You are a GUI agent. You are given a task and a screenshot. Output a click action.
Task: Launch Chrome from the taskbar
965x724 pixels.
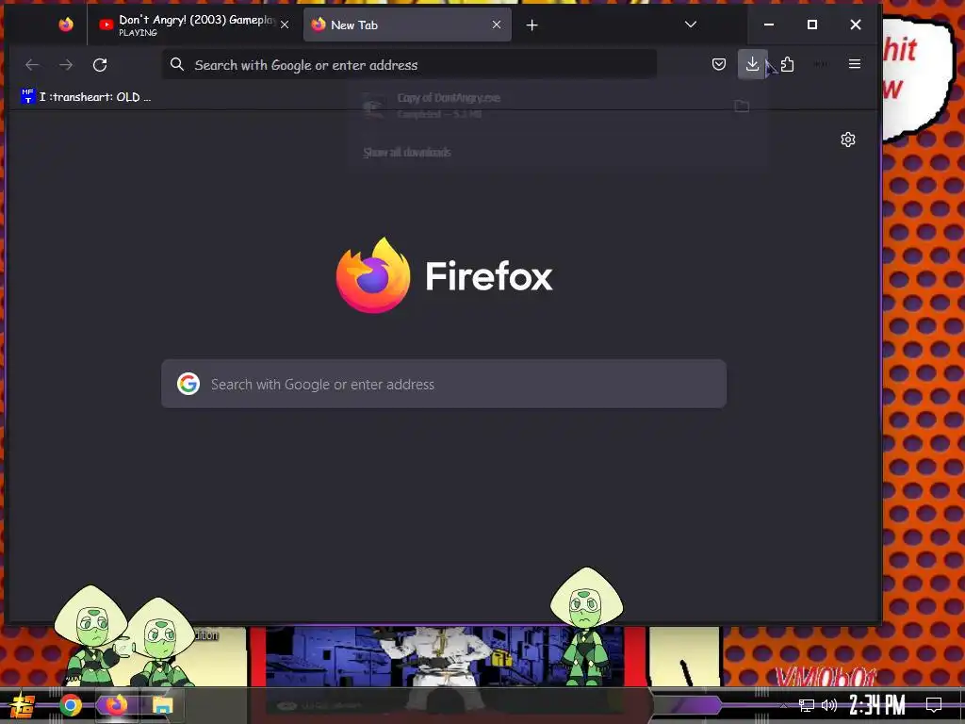71,705
